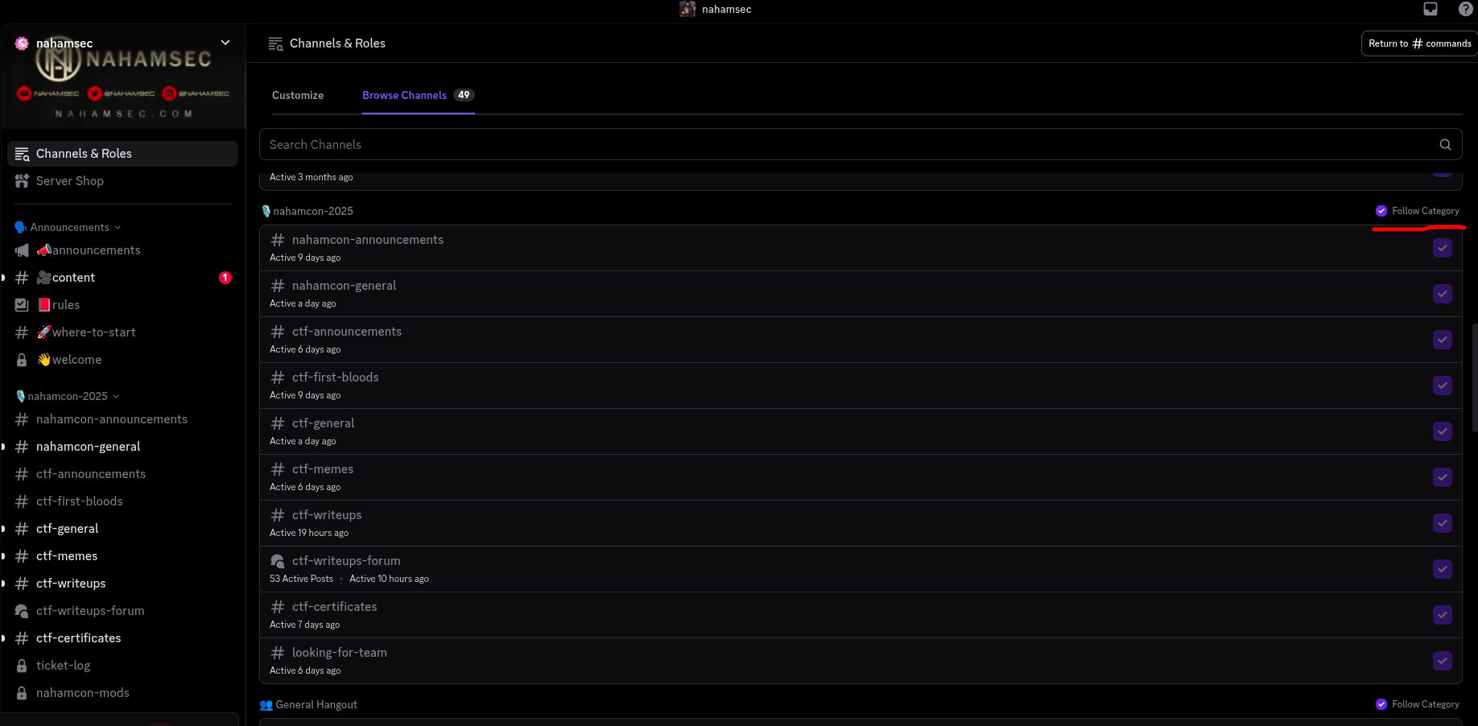Collapse the nahamcon-2025 category in sidebar
This screenshot has width=1478, height=726.
pyautogui.click(x=68, y=397)
